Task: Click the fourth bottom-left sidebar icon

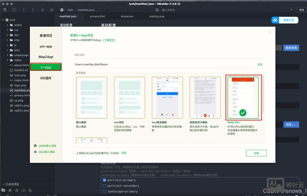Action: [x=24, y=190]
